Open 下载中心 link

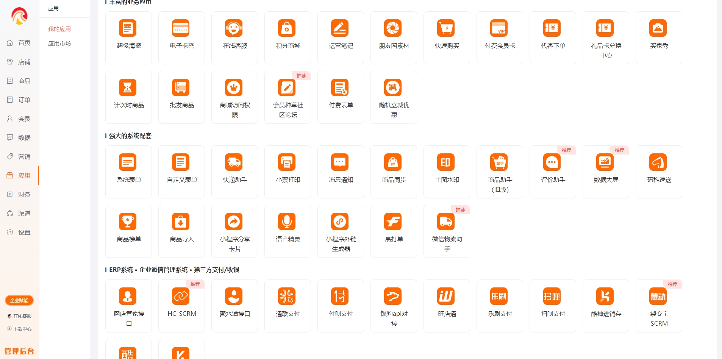(x=19, y=329)
